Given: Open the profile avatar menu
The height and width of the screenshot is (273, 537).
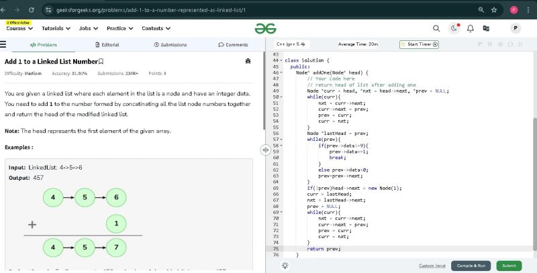Looking at the screenshot, I should [515, 28].
